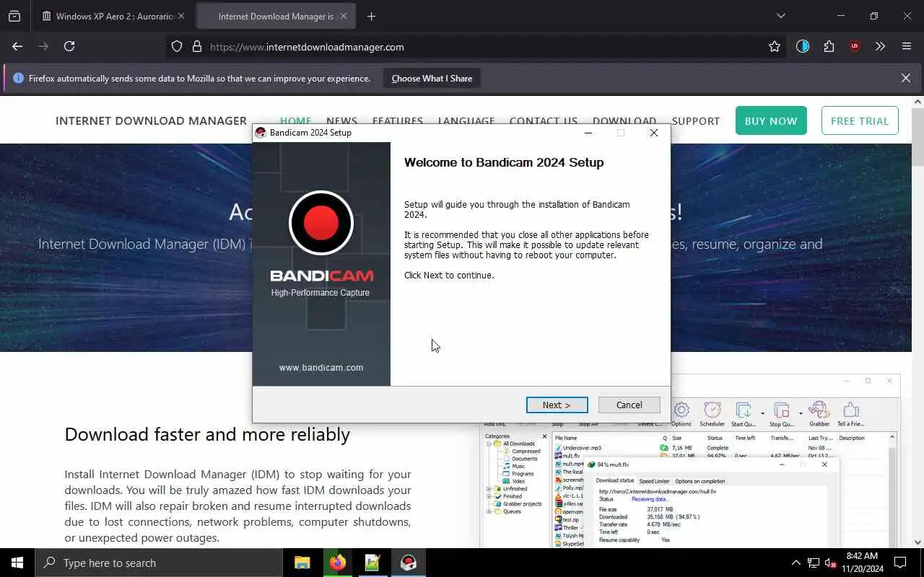Click 'Welcome to Bandicam 2024 Setup' heading
Viewport: 924px width, 577px height.
[504, 162]
